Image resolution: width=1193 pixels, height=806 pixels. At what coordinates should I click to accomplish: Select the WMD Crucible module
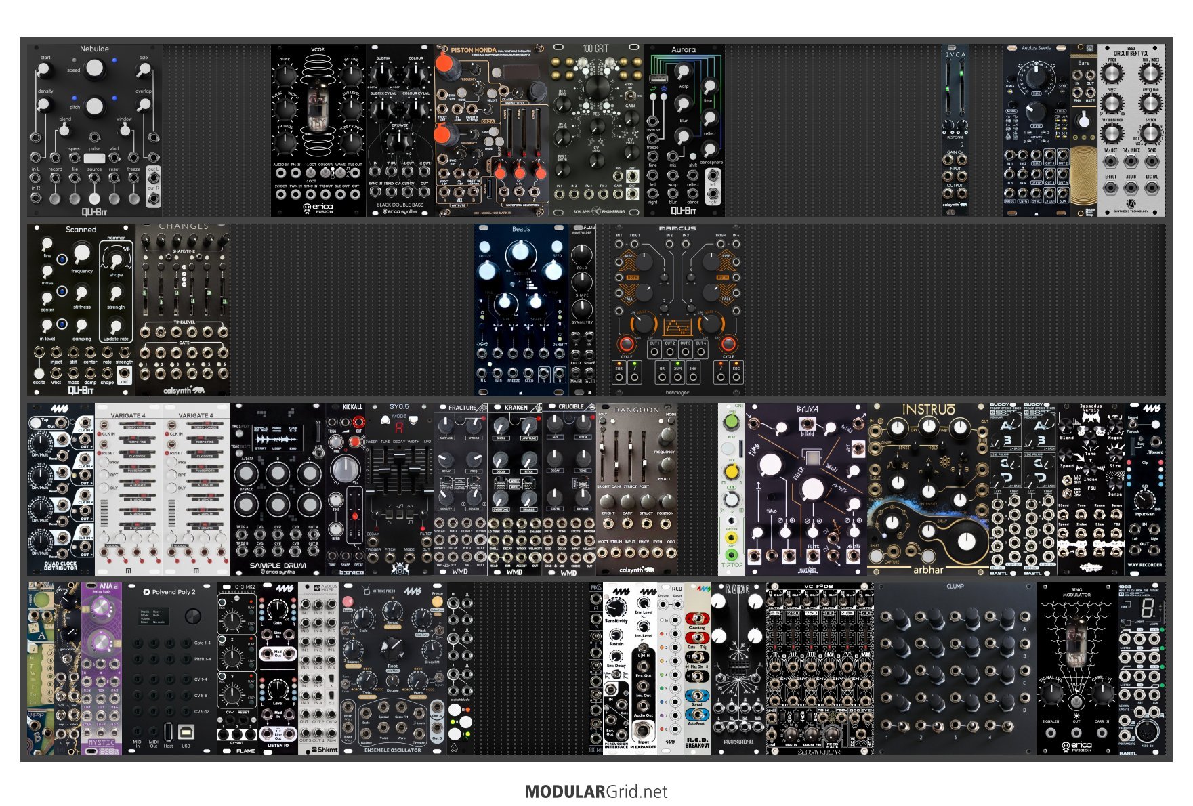pos(569,489)
